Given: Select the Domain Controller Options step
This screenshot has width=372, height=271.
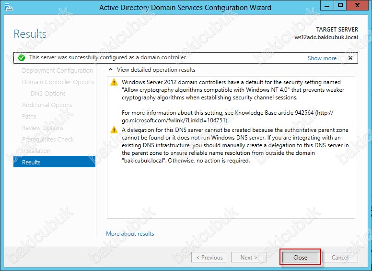Looking at the screenshot, I should click(58, 82).
